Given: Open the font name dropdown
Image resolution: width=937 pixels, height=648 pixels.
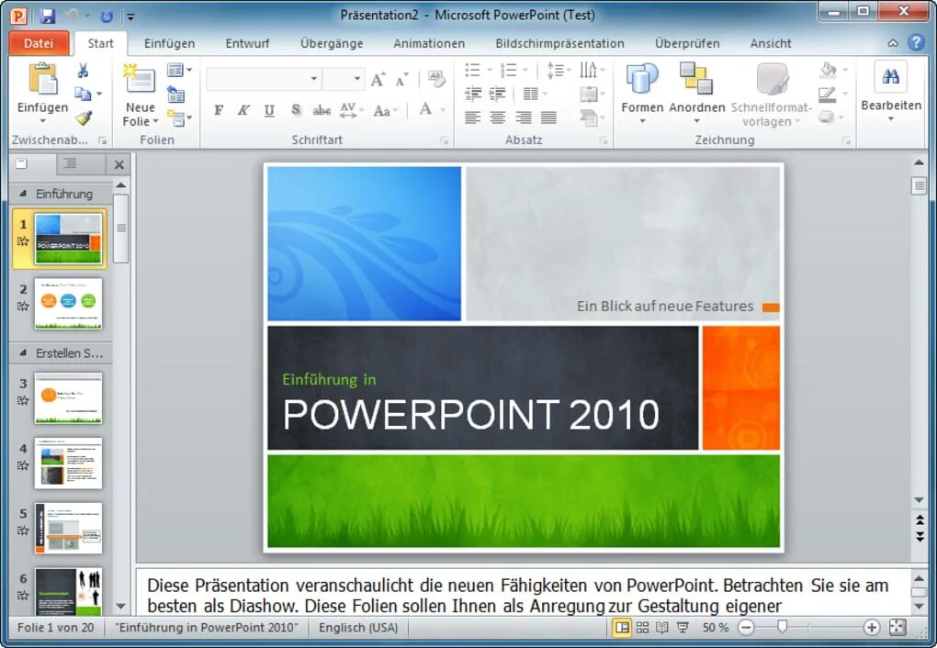Looking at the screenshot, I should [314, 79].
